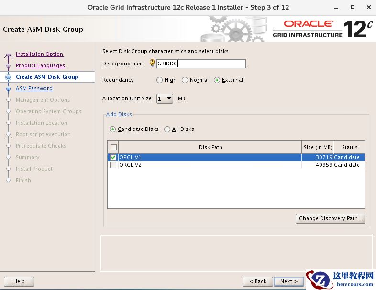Check the ORCL:V2 disk checkbox

[x=113, y=165]
